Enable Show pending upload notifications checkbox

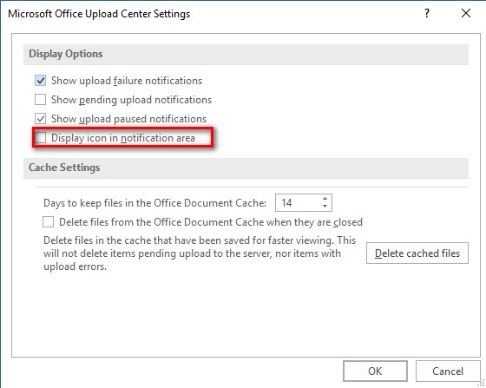[41, 100]
